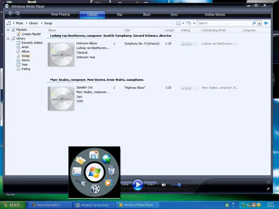
Task: Mute the volume speaker icon
Action: click(x=164, y=185)
